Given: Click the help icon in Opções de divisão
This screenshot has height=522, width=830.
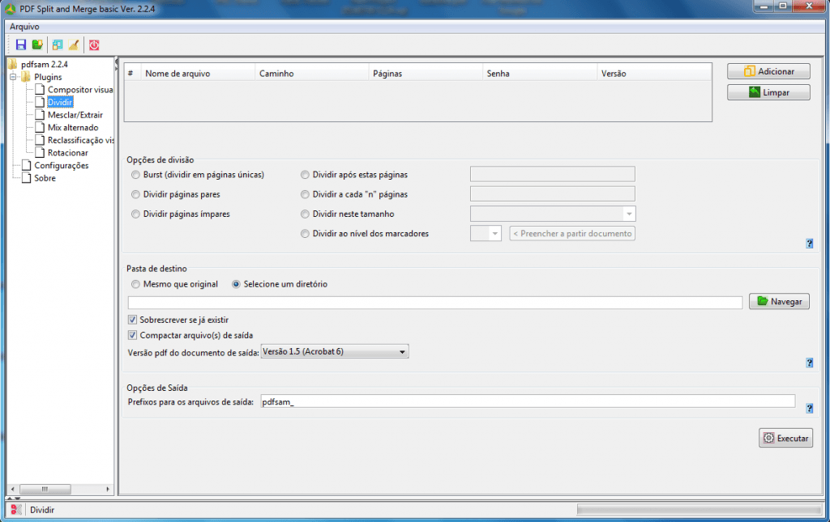Looking at the screenshot, I should [x=810, y=244].
